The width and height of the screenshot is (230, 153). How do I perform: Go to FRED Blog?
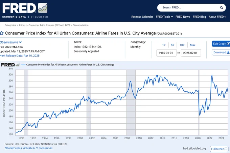199,17
